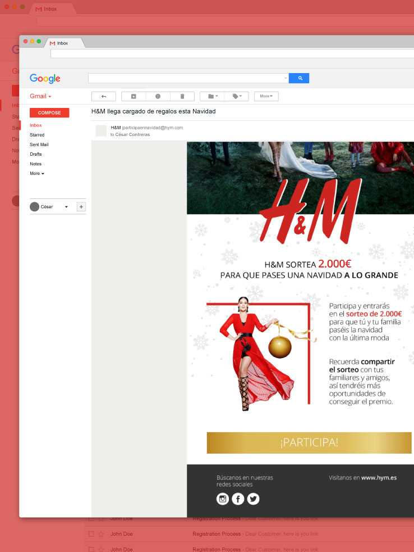Open the Drafts folder
This screenshot has width=414, height=552.
[35, 154]
